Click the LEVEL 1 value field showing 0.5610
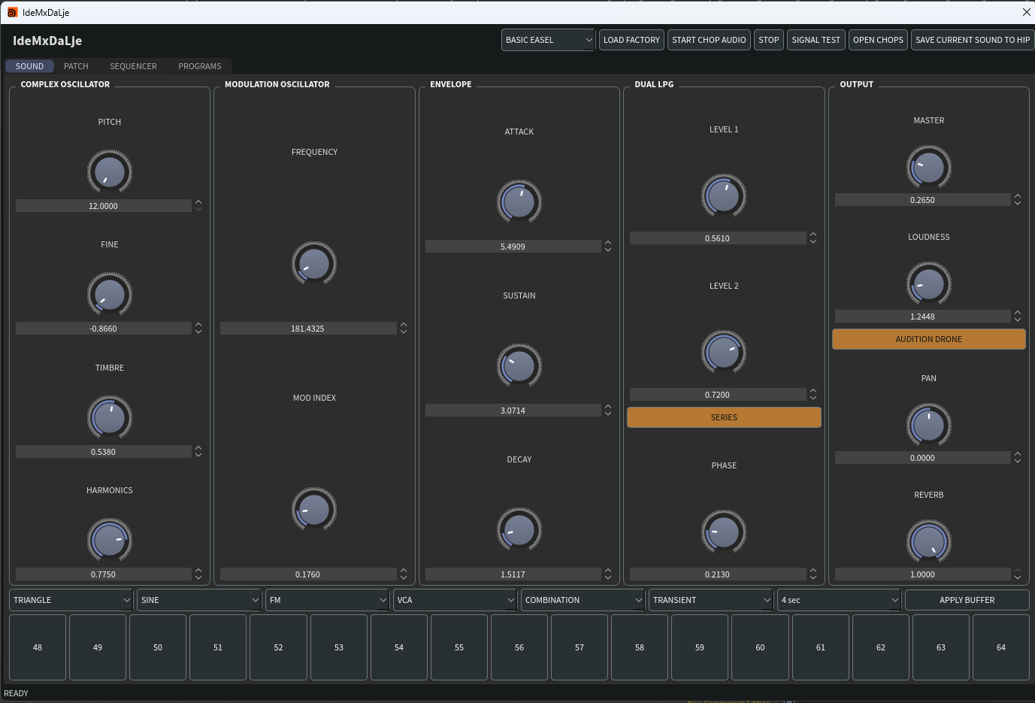The image size is (1035, 703). tap(718, 238)
